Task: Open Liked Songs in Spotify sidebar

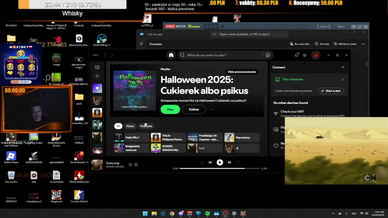Action: [97, 88]
